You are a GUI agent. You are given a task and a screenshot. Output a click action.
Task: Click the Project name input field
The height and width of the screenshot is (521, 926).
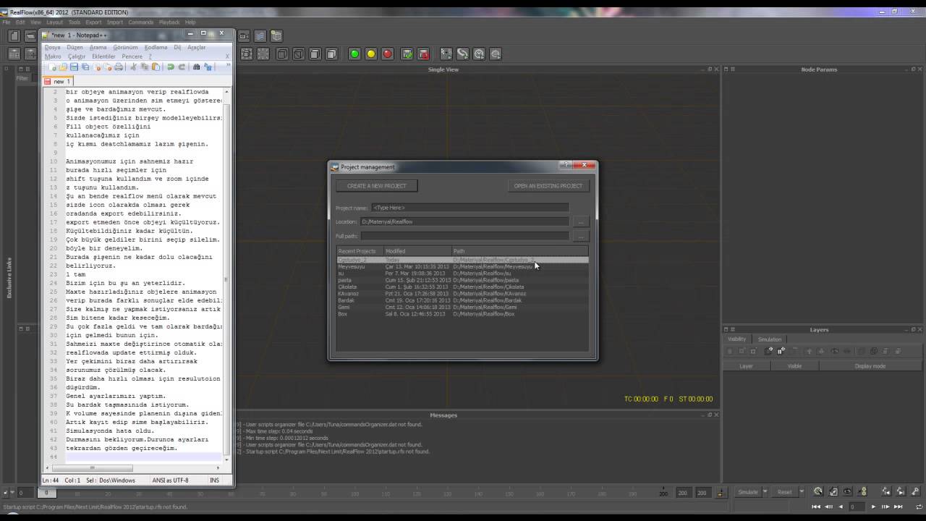470,208
